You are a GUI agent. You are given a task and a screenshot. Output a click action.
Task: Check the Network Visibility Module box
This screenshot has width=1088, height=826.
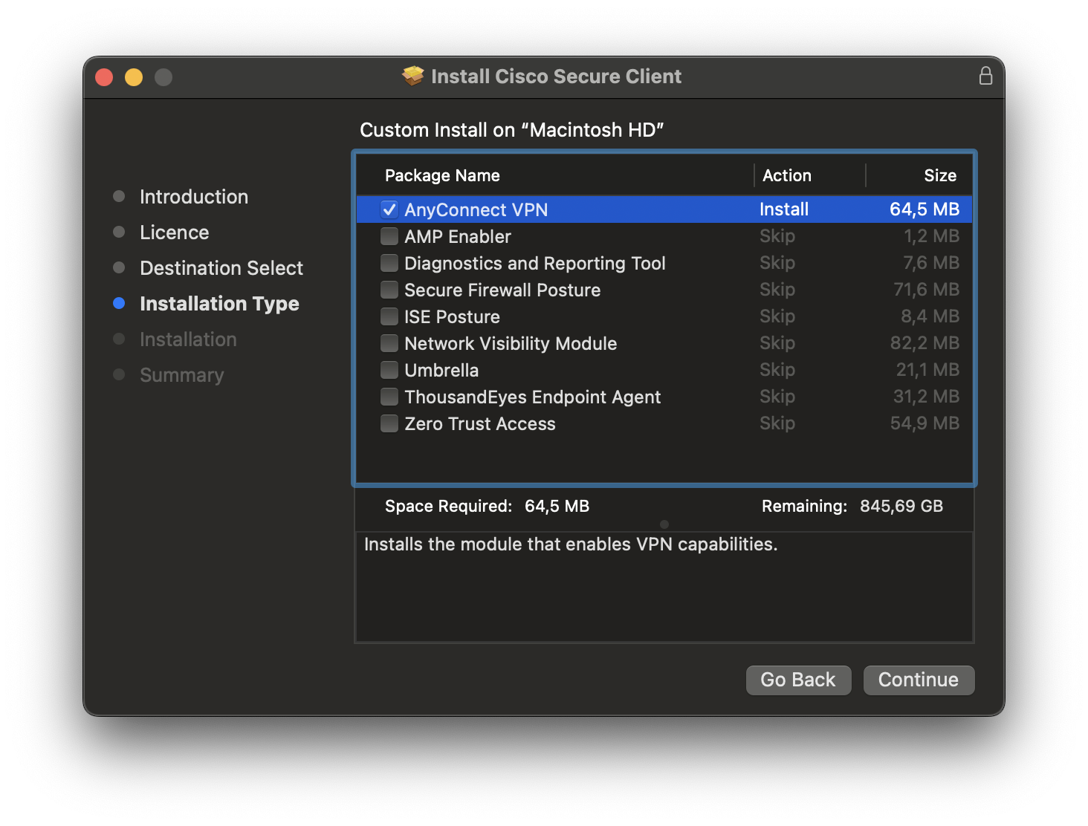coord(389,343)
